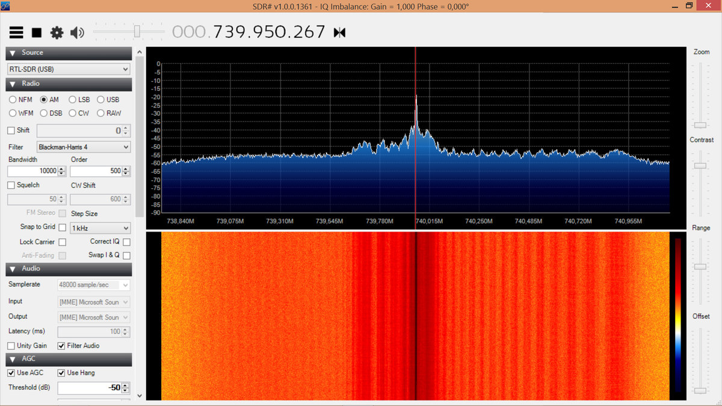This screenshot has height=406, width=722.
Task: Click the side panel scrollbar down arrow
Action: (140, 396)
